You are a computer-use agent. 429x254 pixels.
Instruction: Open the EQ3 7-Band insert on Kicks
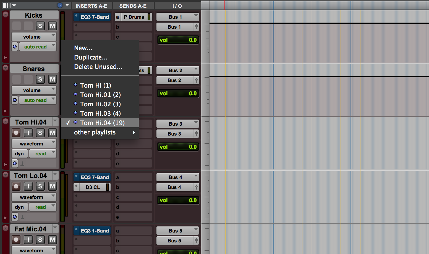(95, 17)
